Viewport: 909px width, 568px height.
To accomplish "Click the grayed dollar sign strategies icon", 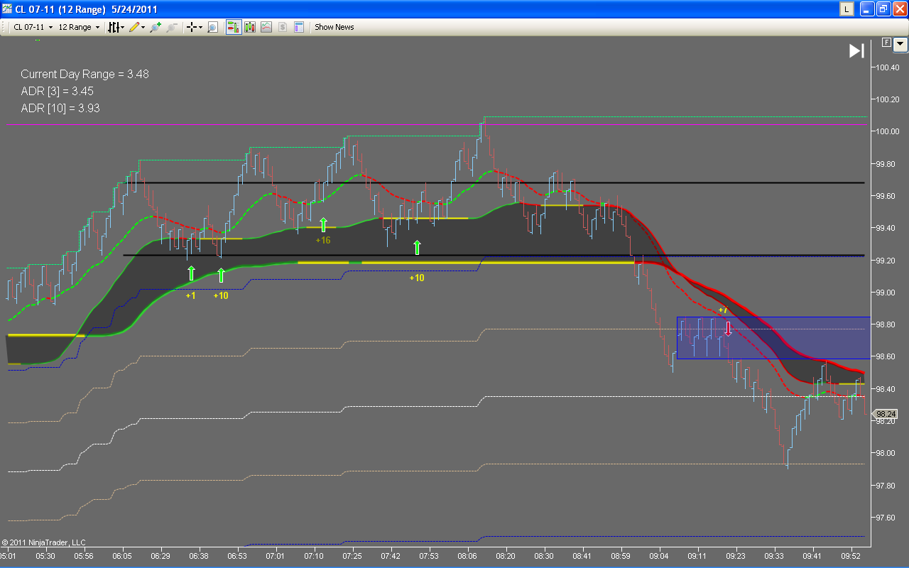I will pyautogui.click(x=283, y=27).
